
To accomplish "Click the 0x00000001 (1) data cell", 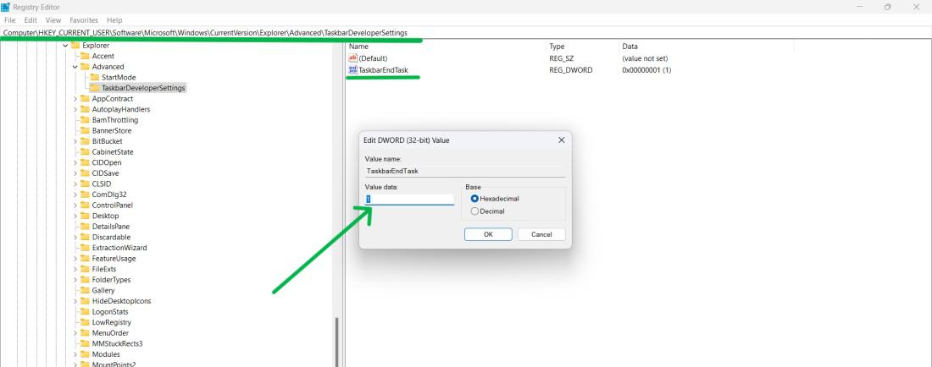I will coord(646,70).
